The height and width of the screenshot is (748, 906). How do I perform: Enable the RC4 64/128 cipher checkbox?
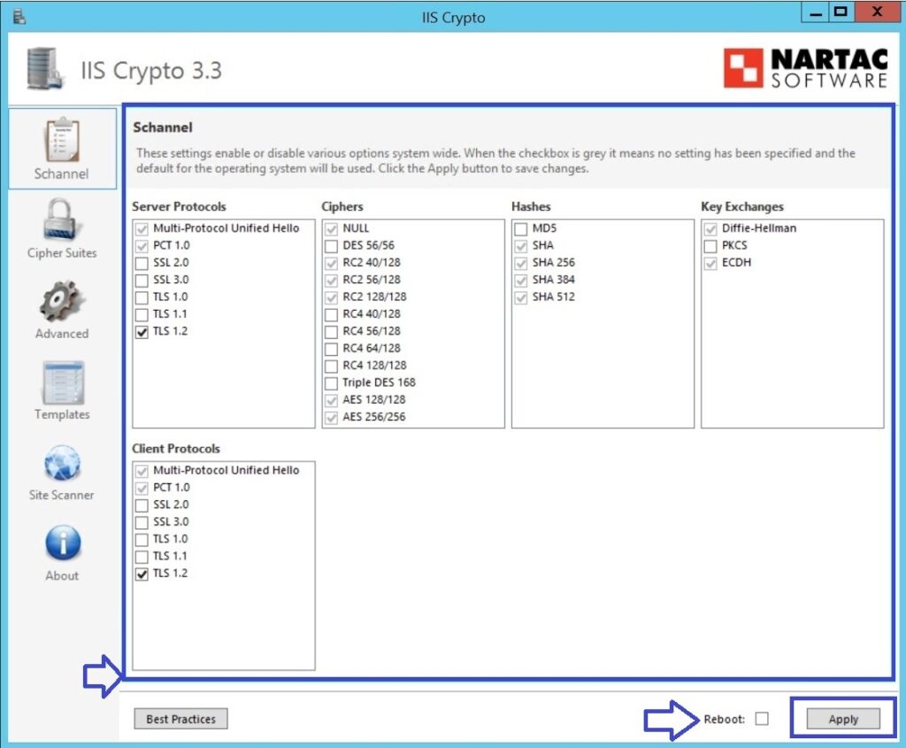[x=331, y=349]
